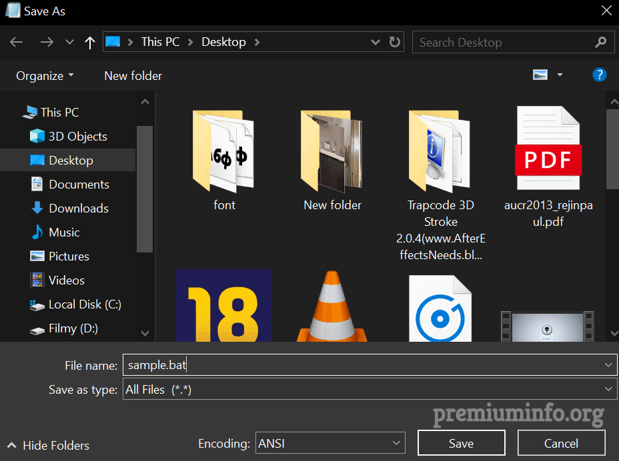Open Downloads in navigation pane
Viewport: 619px width, 461px height.
(69, 209)
